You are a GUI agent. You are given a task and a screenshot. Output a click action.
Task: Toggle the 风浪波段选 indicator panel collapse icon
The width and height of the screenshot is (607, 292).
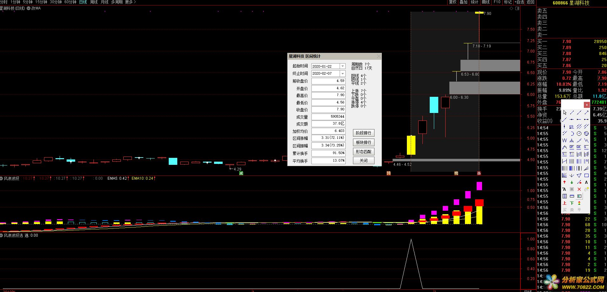pos(2,235)
